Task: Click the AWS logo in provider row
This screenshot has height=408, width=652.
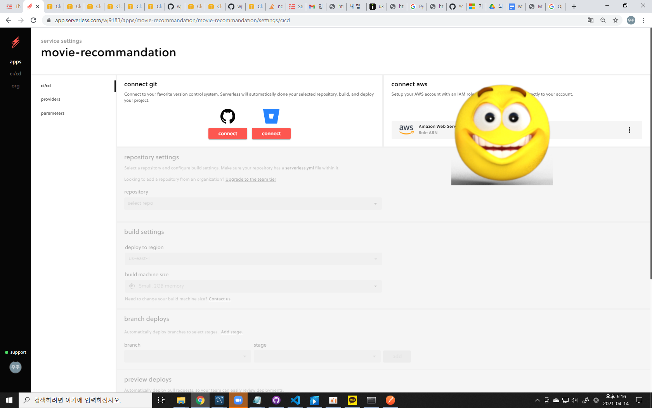Action: coord(406,129)
